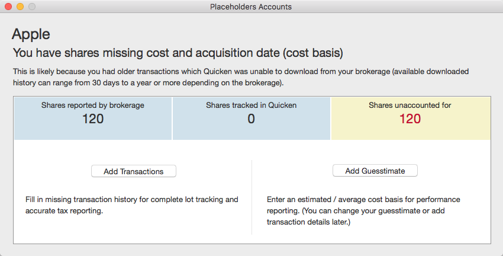Click the Shares tracked in Quicken label
The width and height of the screenshot is (503, 256).
251,105
